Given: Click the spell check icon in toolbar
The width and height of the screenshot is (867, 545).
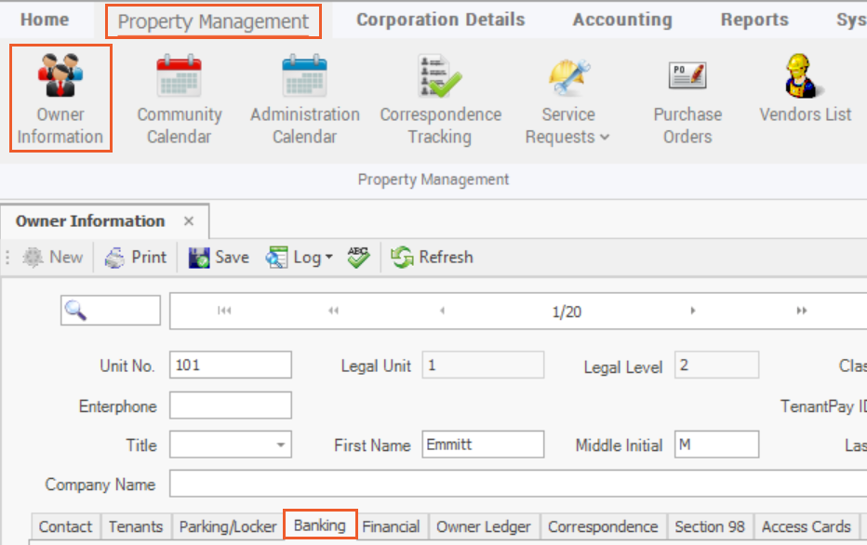Looking at the screenshot, I should pyautogui.click(x=358, y=258).
